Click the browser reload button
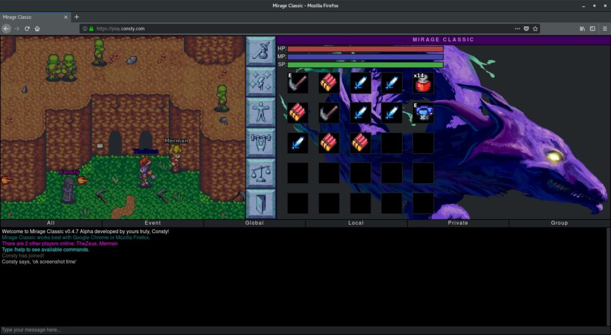This screenshot has height=335, width=611. click(27, 29)
